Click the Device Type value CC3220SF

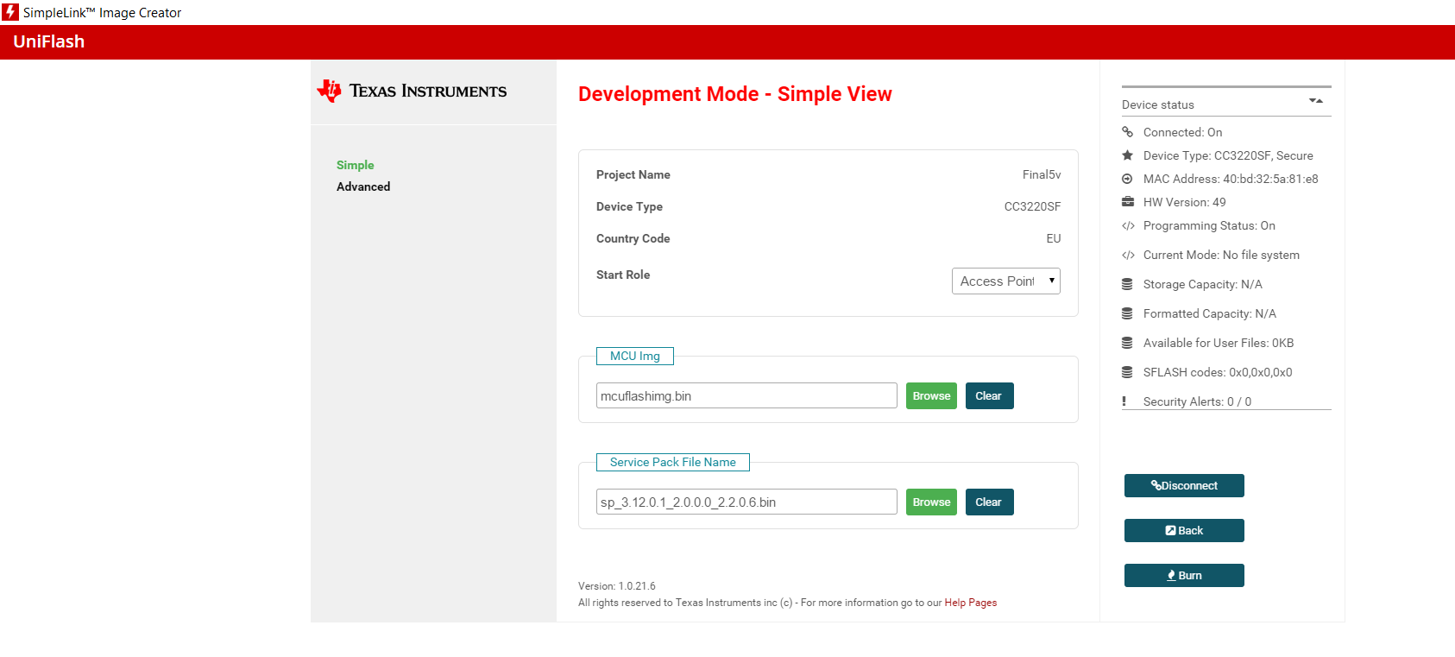(x=1033, y=206)
